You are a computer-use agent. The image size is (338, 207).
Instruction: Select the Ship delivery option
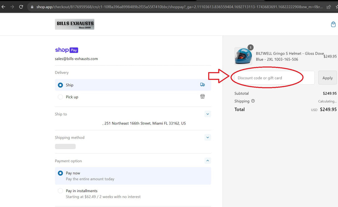click(x=61, y=85)
